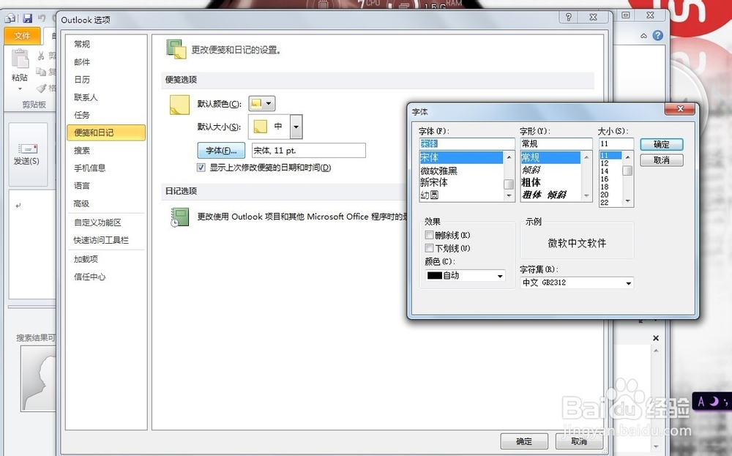Screen dimensions: 732x456
Task: Select 幼圆 in font list
Action: (x=461, y=195)
